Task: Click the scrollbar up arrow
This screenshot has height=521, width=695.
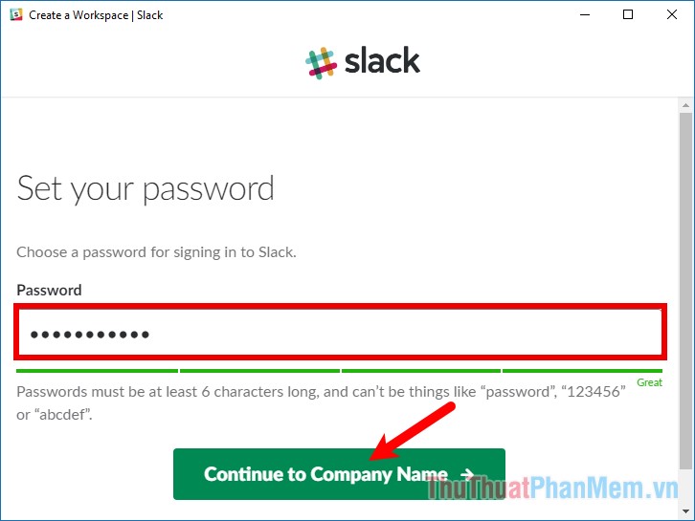Action: [685, 105]
